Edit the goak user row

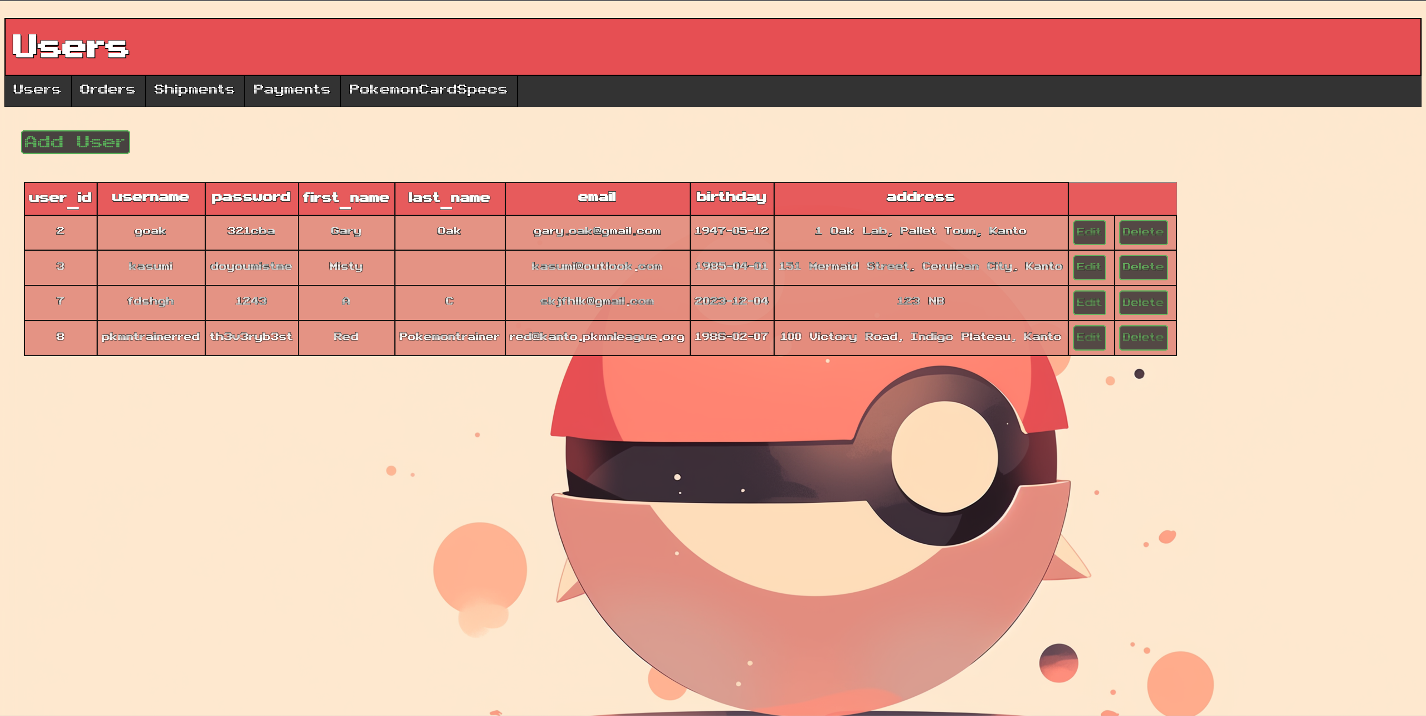point(1089,232)
